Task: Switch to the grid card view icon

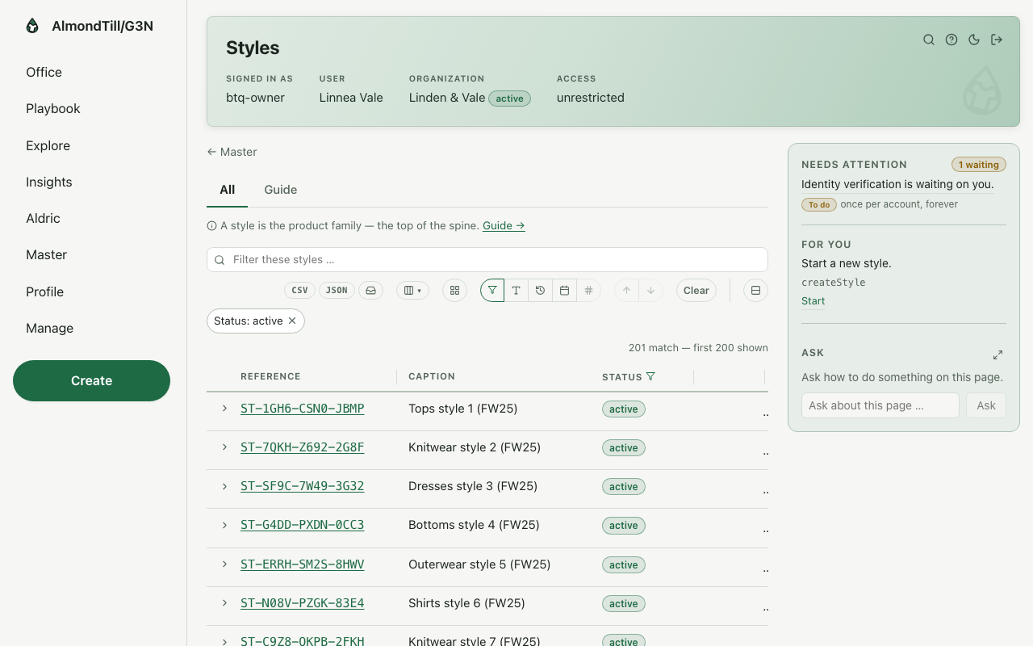Action: (x=454, y=291)
